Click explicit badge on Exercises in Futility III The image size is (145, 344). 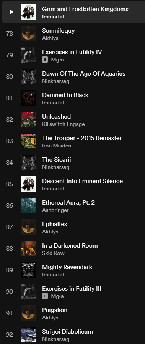(x=45, y=296)
